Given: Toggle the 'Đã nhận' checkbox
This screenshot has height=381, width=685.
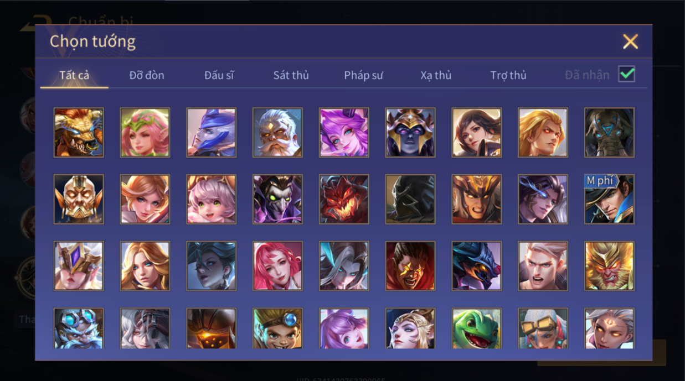Looking at the screenshot, I should click(x=627, y=74).
